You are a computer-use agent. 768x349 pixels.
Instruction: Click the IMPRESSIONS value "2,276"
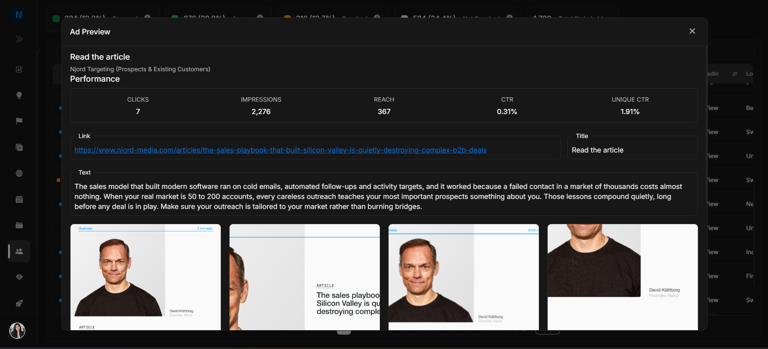[x=261, y=112]
